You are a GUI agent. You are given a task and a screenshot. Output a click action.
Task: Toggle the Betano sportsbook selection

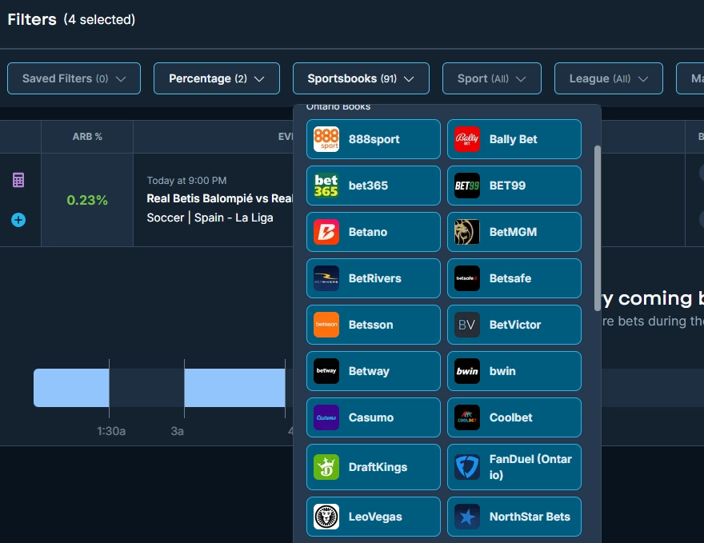coord(373,232)
